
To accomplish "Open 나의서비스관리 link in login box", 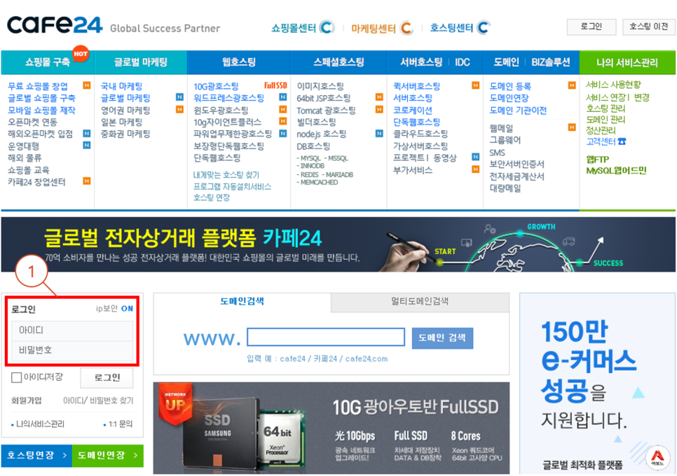I will pyautogui.click(x=40, y=424).
